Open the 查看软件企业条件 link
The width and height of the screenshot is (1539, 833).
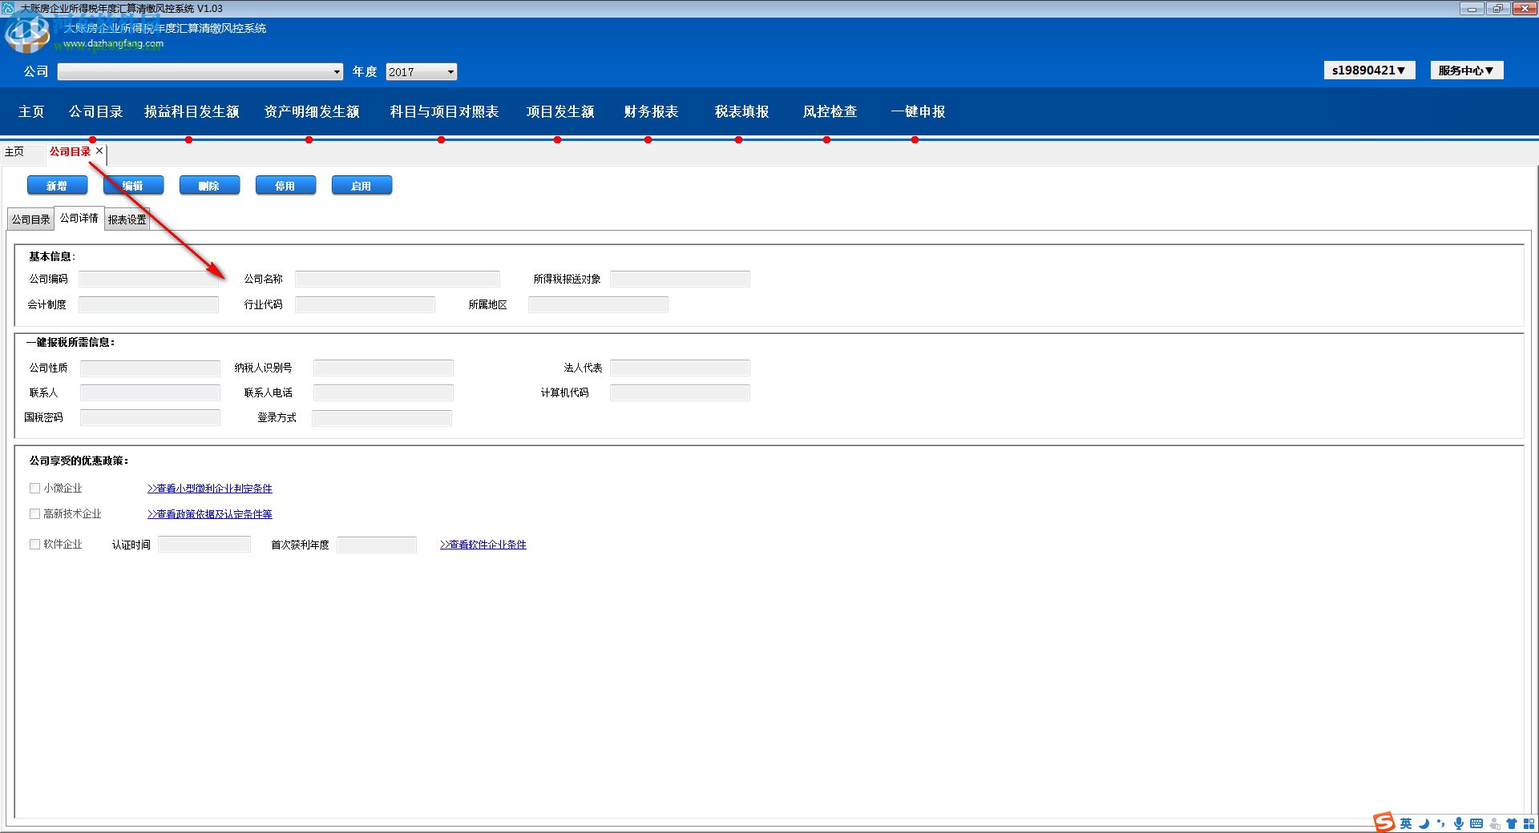[x=483, y=545]
